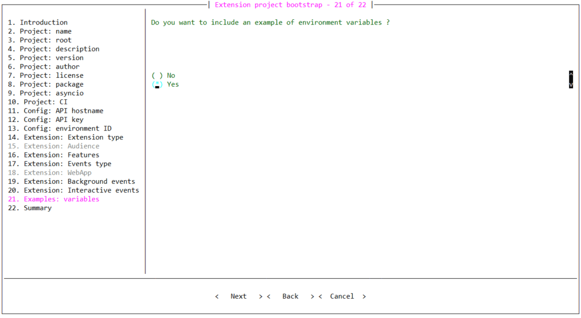Select step 9. Project: asyncio
The width and height of the screenshot is (581, 318).
point(45,94)
